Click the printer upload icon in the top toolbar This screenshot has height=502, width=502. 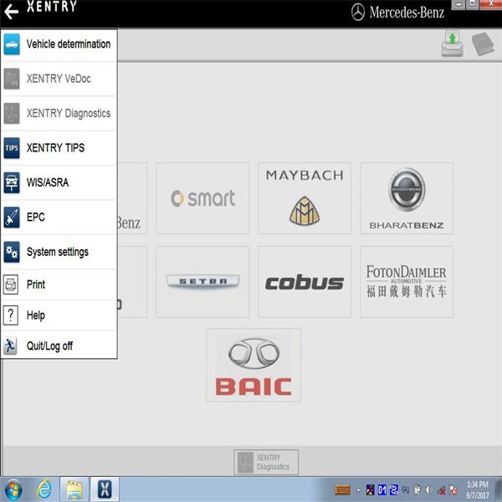[x=453, y=44]
